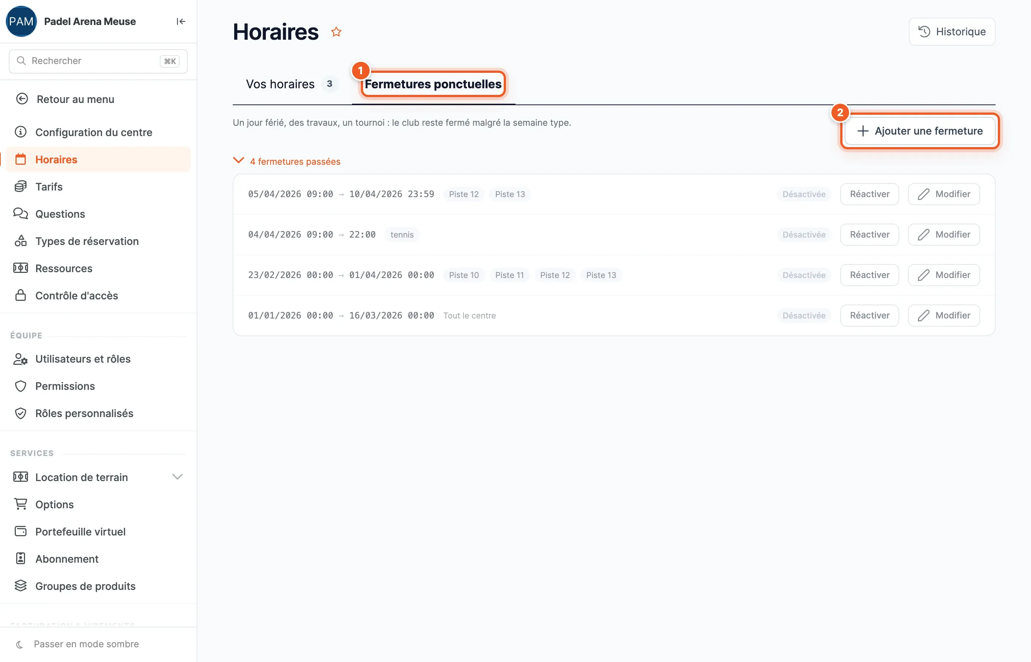Select Horaires in the sidebar
1031x662 pixels.
coord(98,159)
